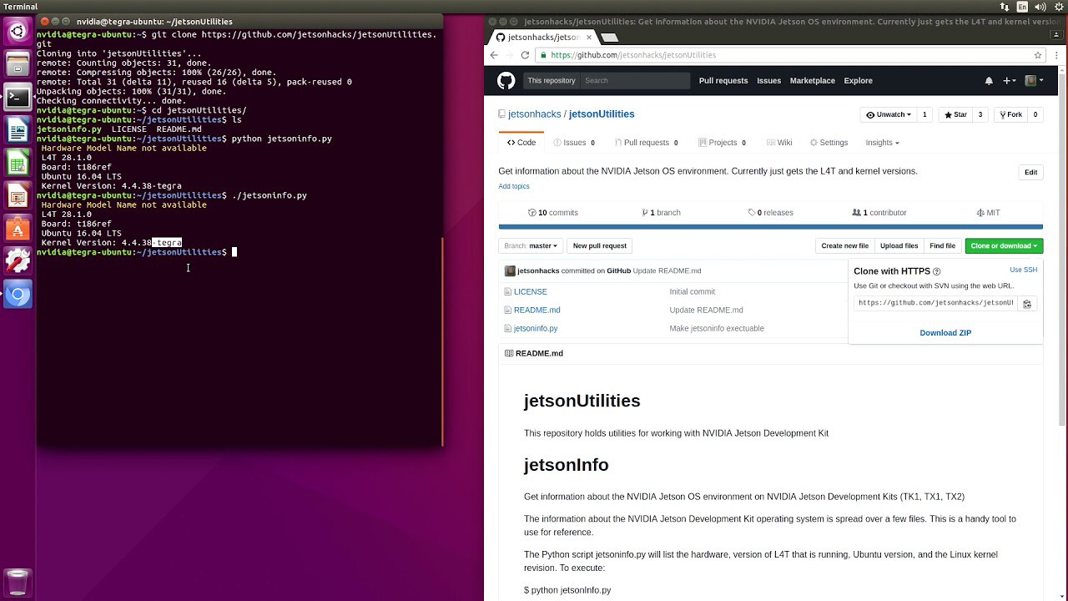Click the Add topics link

pos(514,187)
